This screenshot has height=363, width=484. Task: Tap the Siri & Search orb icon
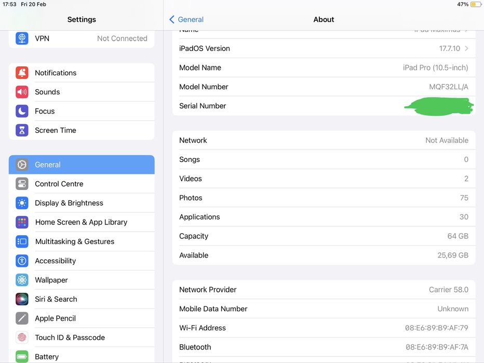click(22, 299)
